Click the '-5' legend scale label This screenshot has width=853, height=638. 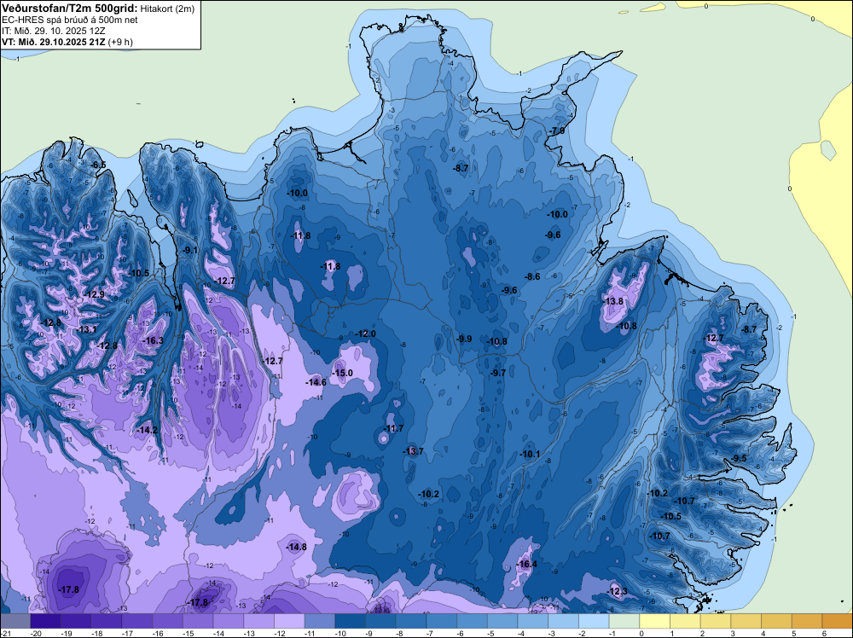(x=491, y=634)
